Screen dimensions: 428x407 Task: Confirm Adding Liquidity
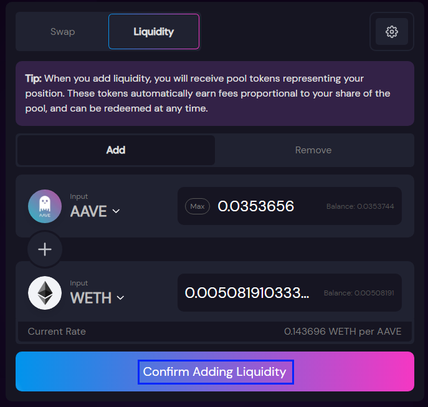215,371
